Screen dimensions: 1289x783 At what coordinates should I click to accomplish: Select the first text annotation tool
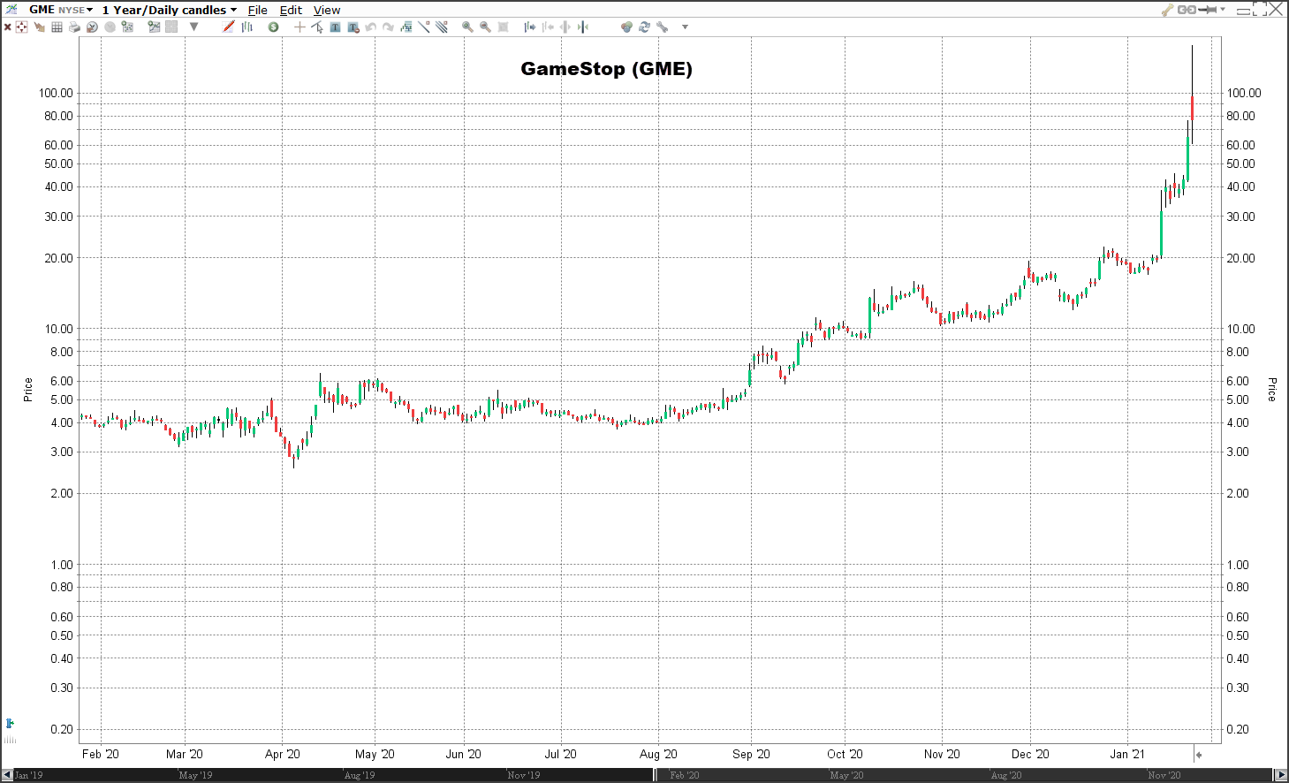point(335,27)
